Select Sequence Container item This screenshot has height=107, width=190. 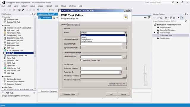tap(14, 84)
